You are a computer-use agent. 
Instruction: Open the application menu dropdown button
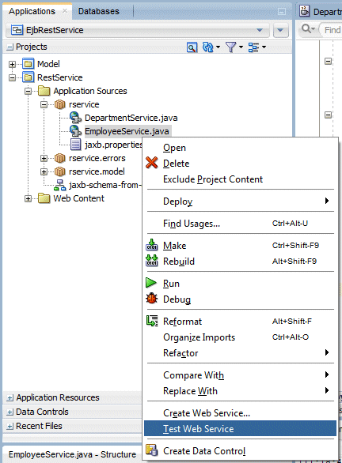pos(280,30)
